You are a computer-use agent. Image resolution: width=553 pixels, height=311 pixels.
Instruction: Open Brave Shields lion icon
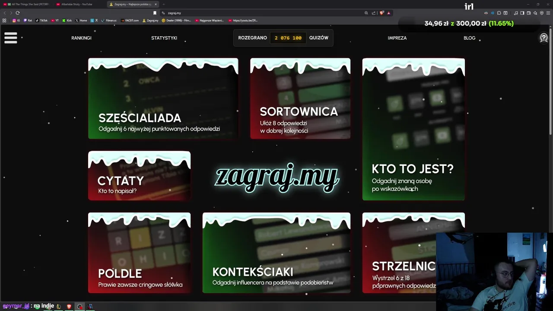(381, 13)
